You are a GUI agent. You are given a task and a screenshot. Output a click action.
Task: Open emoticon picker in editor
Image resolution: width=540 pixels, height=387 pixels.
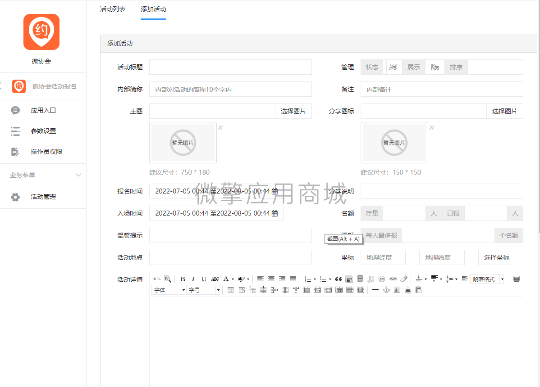click(x=382, y=279)
